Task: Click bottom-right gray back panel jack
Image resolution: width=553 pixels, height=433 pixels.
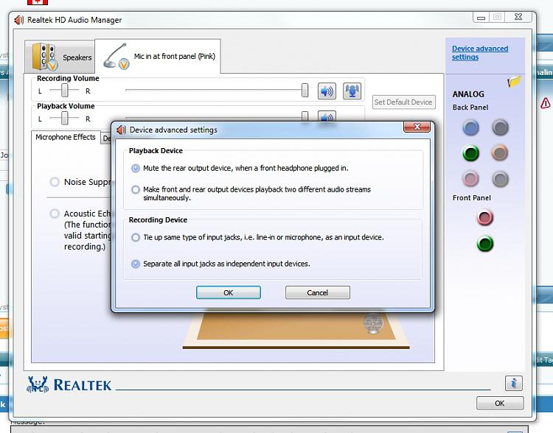Action: (x=500, y=179)
